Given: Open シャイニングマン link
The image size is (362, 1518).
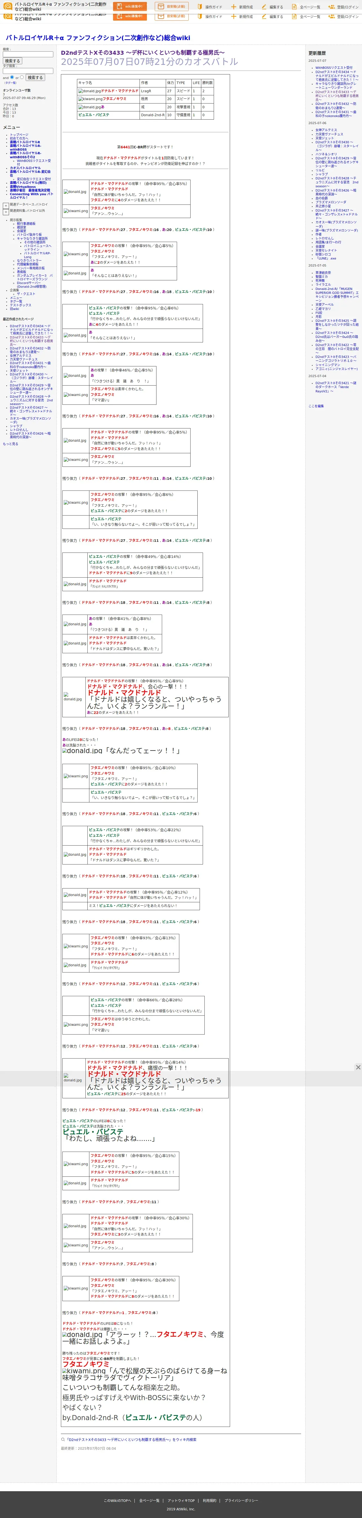Looking at the screenshot, I should coord(328,365).
